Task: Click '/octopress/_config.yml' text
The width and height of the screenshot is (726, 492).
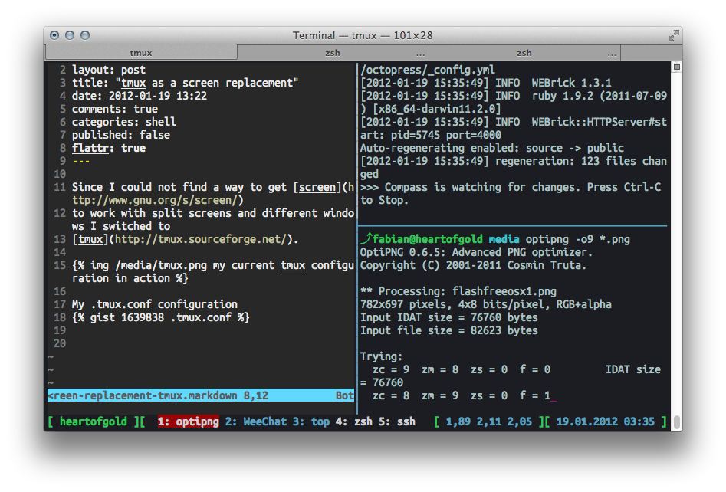Action: pos(428,70)
